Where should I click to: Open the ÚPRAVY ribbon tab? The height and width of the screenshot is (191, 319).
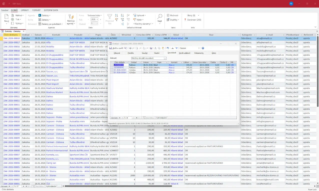(x=25, y=10)
